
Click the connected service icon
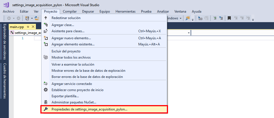[46, 84]
